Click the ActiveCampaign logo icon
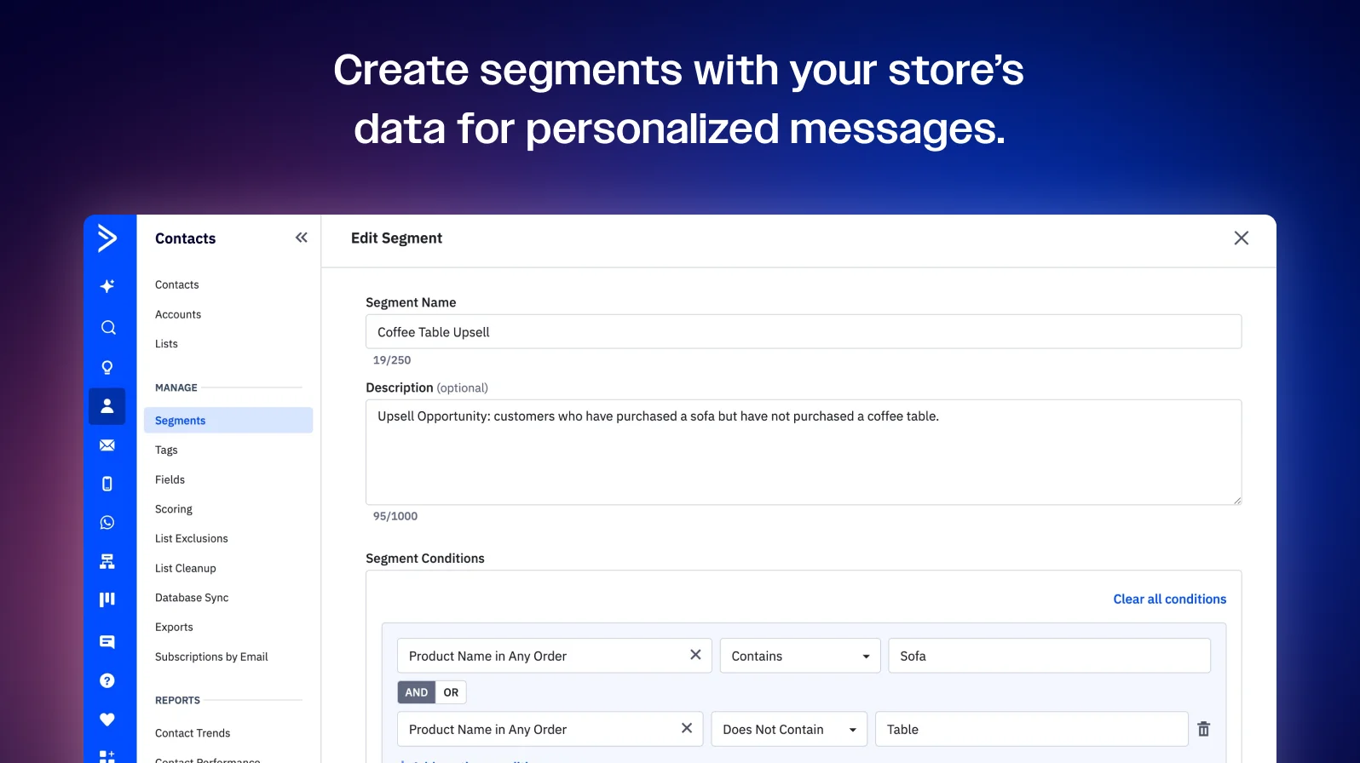Viewport: 1360px width, 763px height. 107,238
